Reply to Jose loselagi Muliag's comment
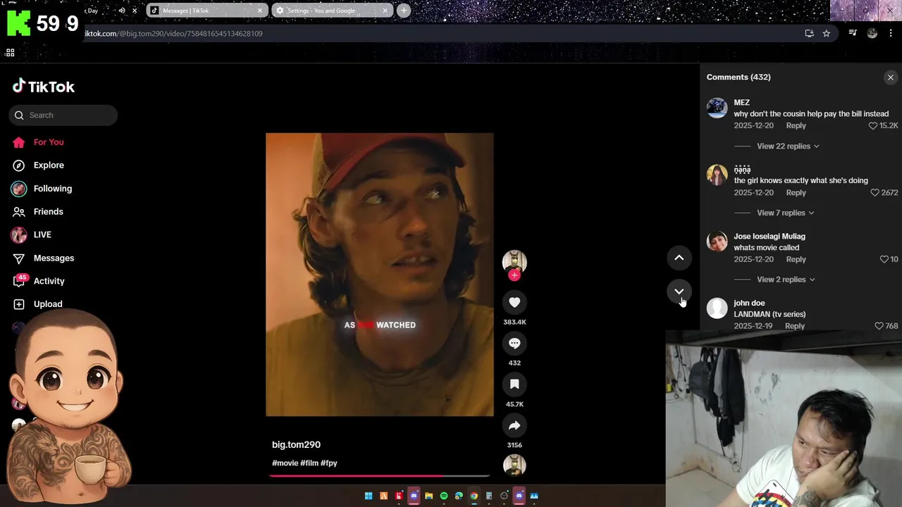This screenshot has width=902, height=507. coord(796,259)
